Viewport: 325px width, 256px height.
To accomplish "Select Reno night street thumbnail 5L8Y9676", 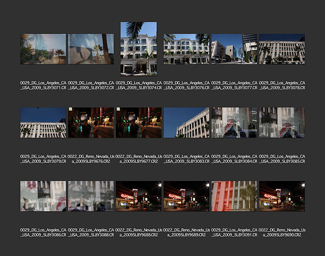I will pyautogui.click(x=91, y=123).
